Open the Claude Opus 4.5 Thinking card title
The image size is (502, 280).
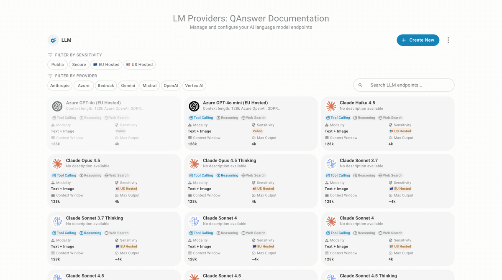pos(229,160)
